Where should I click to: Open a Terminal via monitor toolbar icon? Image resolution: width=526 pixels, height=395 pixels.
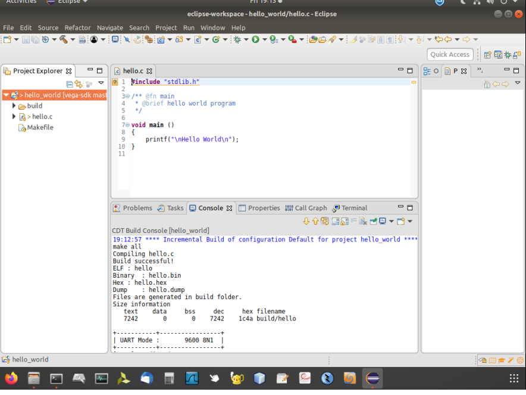[x=115, y=40]
